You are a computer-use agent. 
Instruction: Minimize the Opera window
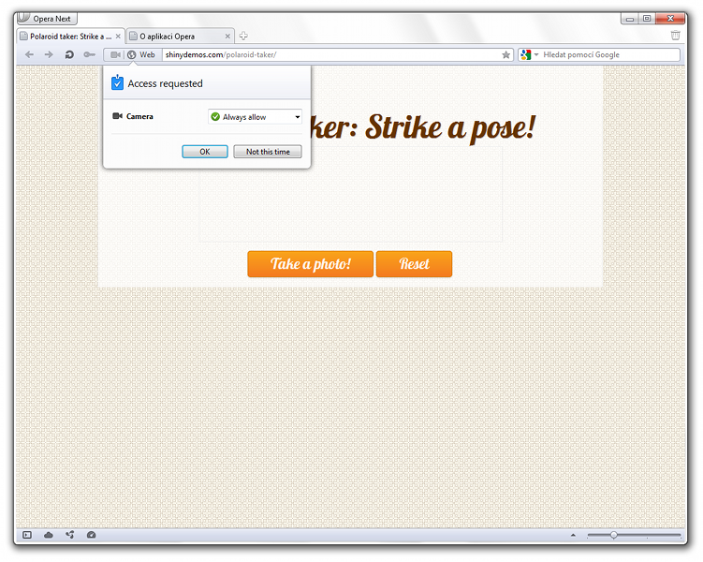629,19
